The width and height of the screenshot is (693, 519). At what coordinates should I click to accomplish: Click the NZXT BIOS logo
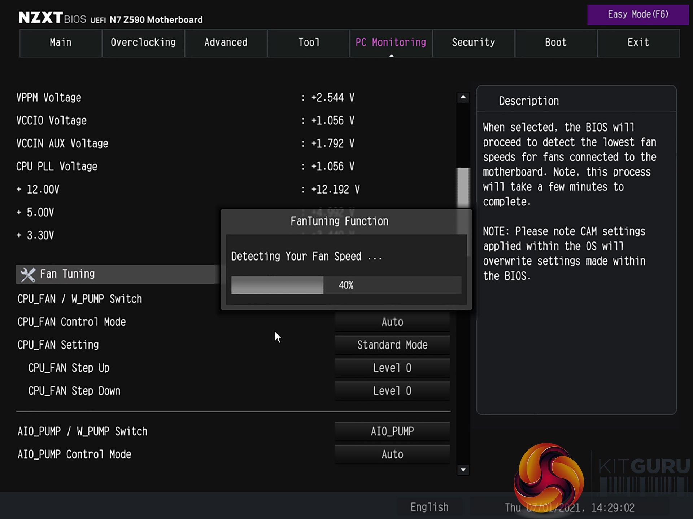pos(52,18)
